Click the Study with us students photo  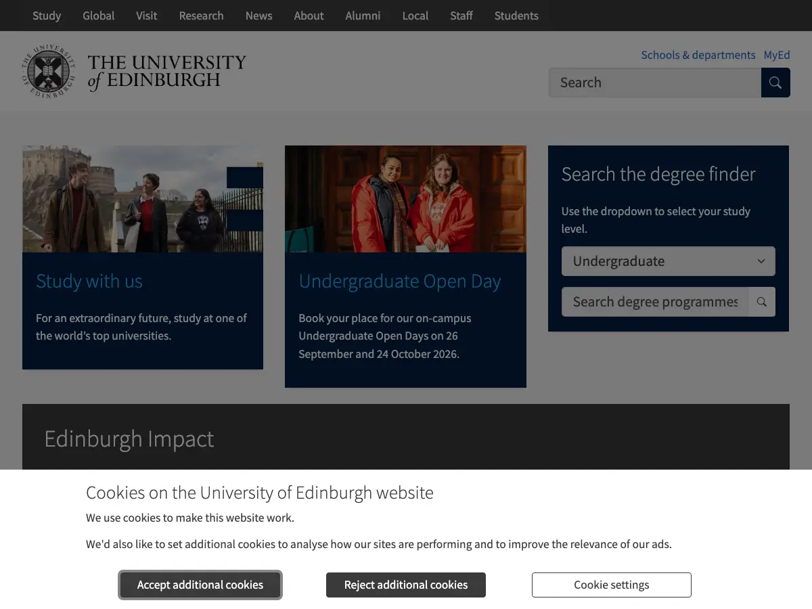click(x=143, y=199)
